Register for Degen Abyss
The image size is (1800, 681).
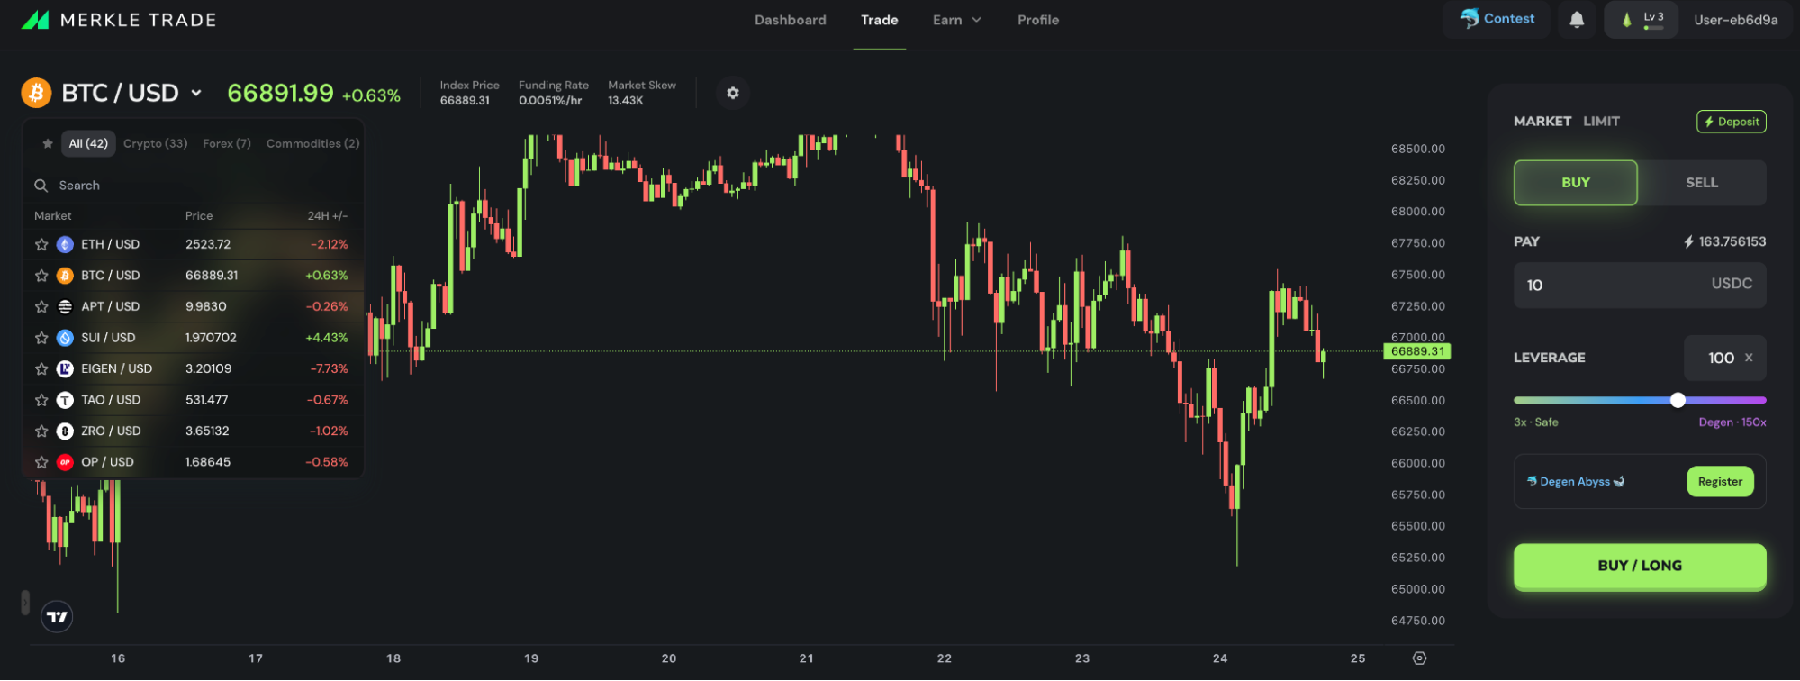pos(1721,482)
